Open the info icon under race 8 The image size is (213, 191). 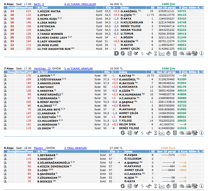pos(201,186)
